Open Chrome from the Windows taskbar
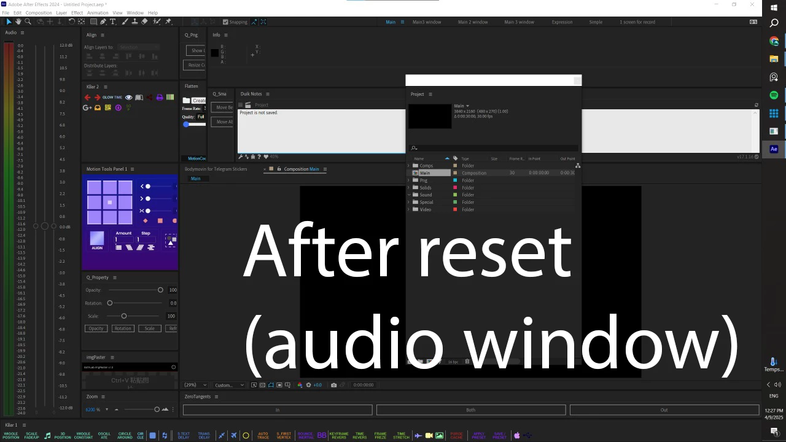This screenshot has width=786, height=442. coord(774,41)
